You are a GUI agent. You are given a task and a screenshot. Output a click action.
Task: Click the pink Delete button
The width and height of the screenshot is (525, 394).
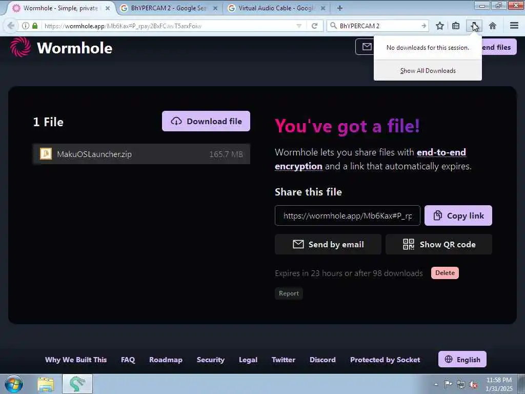(x=445, y=273)
